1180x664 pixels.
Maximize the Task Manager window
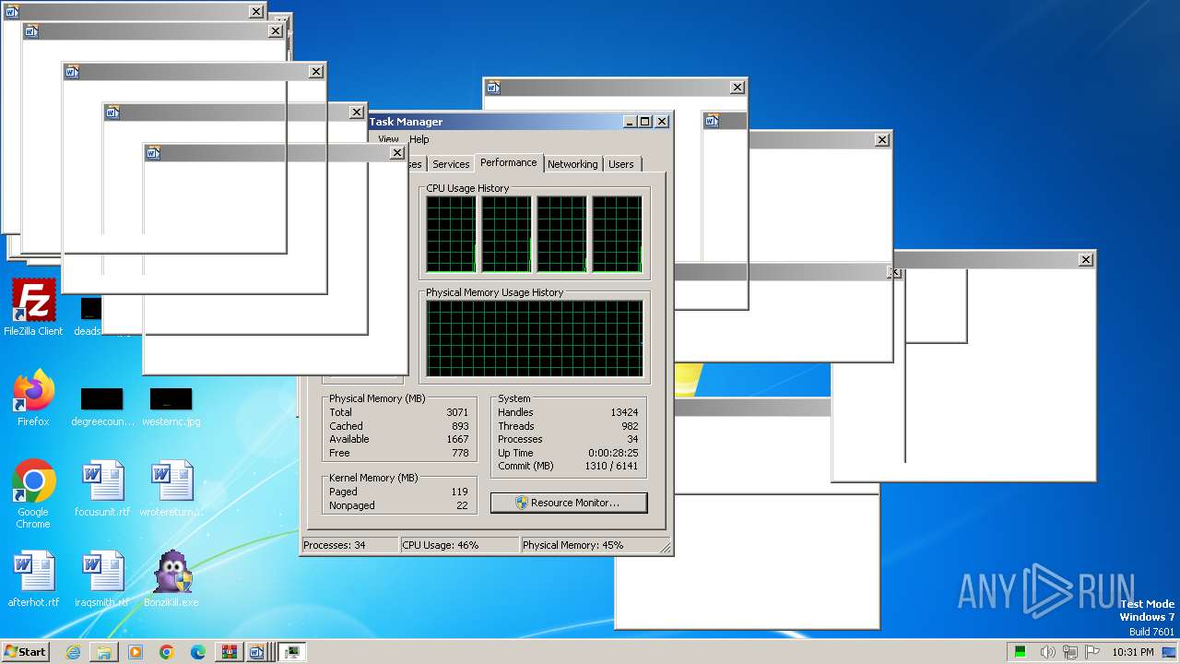(x=645, y=122)
